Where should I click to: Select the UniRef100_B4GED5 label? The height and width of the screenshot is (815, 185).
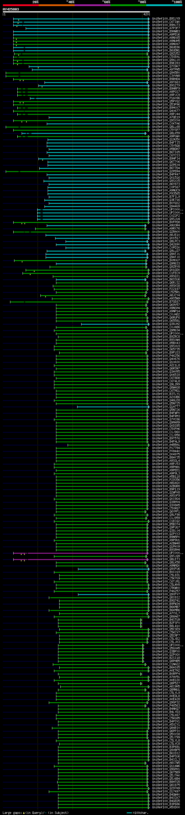166,801
